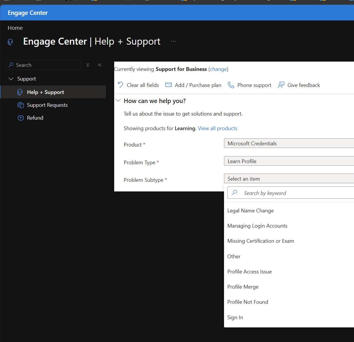Click Phone support button

[250, 85]
